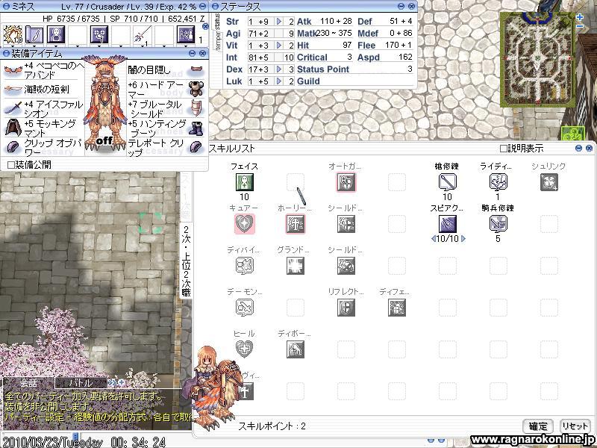Increase スピアクイッケン level with right arrow

click(463, 239)
